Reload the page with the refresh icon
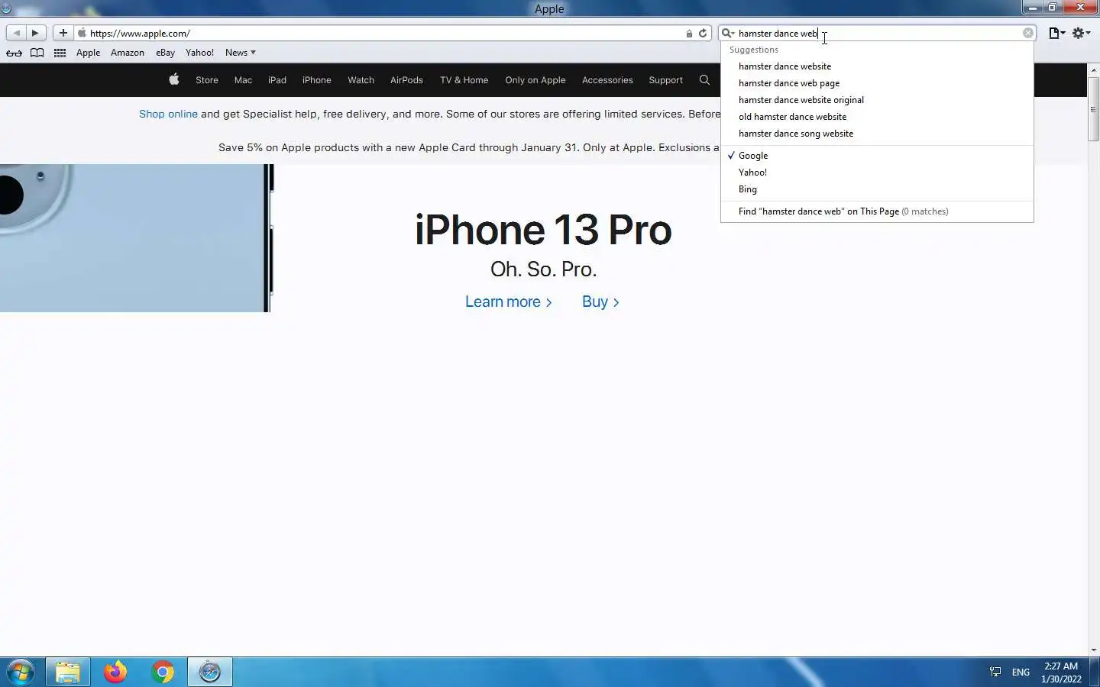 (x=703, y=33)
